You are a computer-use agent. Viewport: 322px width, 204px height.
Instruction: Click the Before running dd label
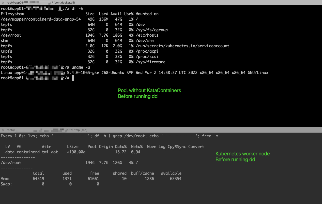137,96
